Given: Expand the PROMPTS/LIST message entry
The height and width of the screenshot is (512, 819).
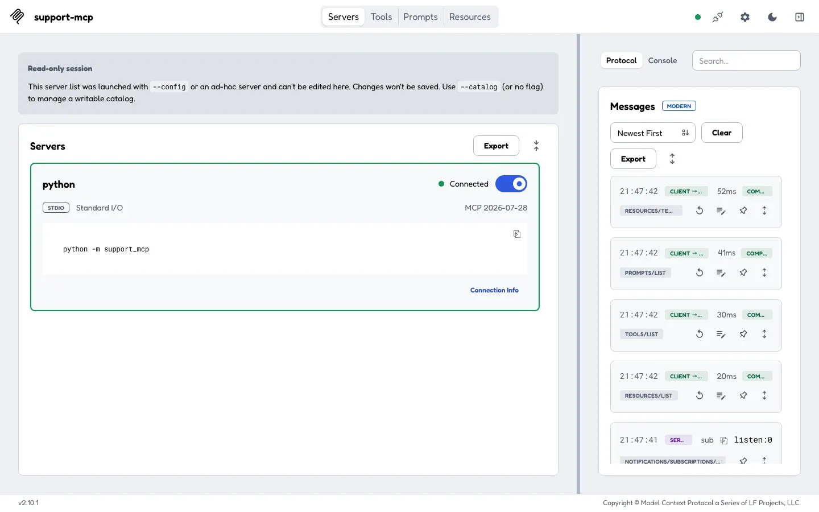Looking at the screenshot, I should (x=764, y=272).
